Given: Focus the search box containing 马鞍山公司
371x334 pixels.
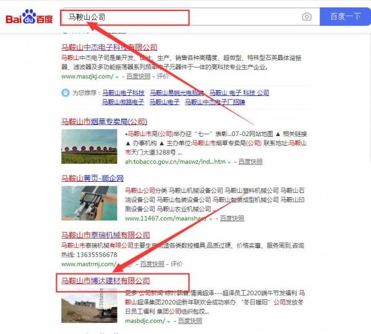Looking at the screenshot, I should coord(179,17).
